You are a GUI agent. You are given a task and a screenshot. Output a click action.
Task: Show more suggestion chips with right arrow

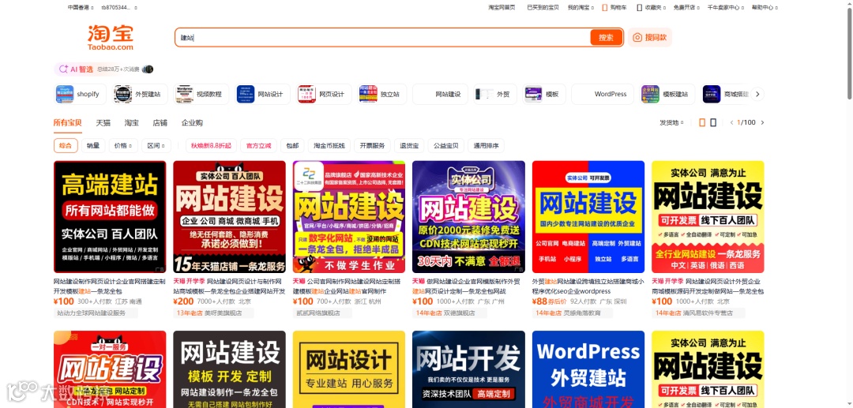757,94
